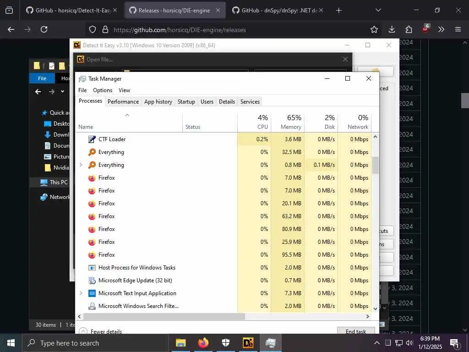This screenshot has height=352, width=469.
Task: Click Task Manager vertical scrollbar thumb
Action: (x=376, y=165)
